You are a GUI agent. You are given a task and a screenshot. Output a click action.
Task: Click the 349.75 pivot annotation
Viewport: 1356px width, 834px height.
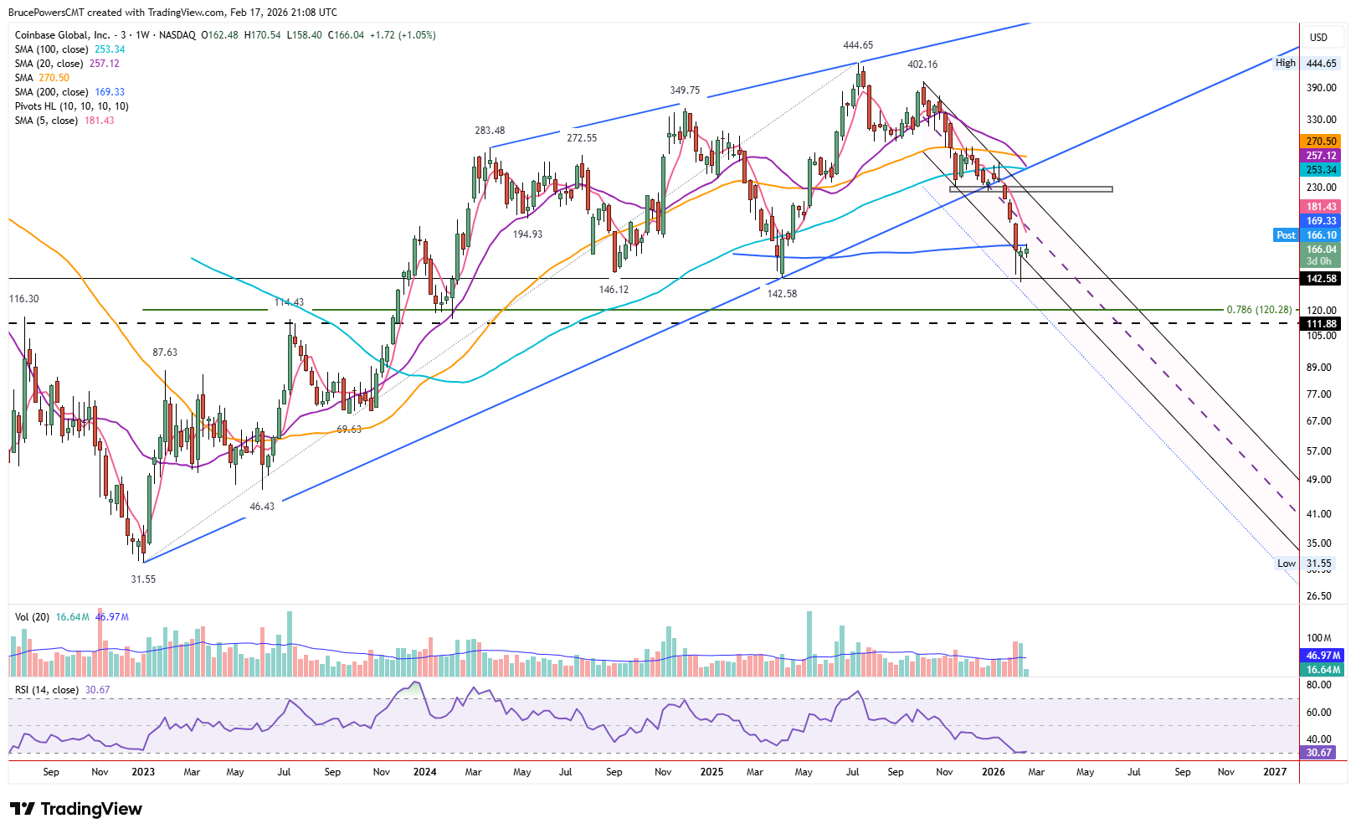(x=685, y=90)
